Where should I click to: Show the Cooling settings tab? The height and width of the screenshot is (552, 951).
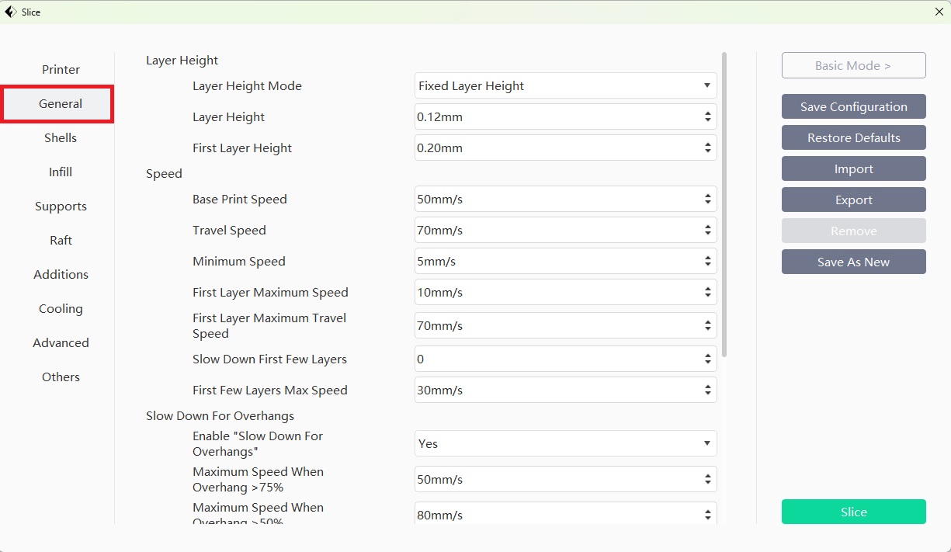[61, 309]
